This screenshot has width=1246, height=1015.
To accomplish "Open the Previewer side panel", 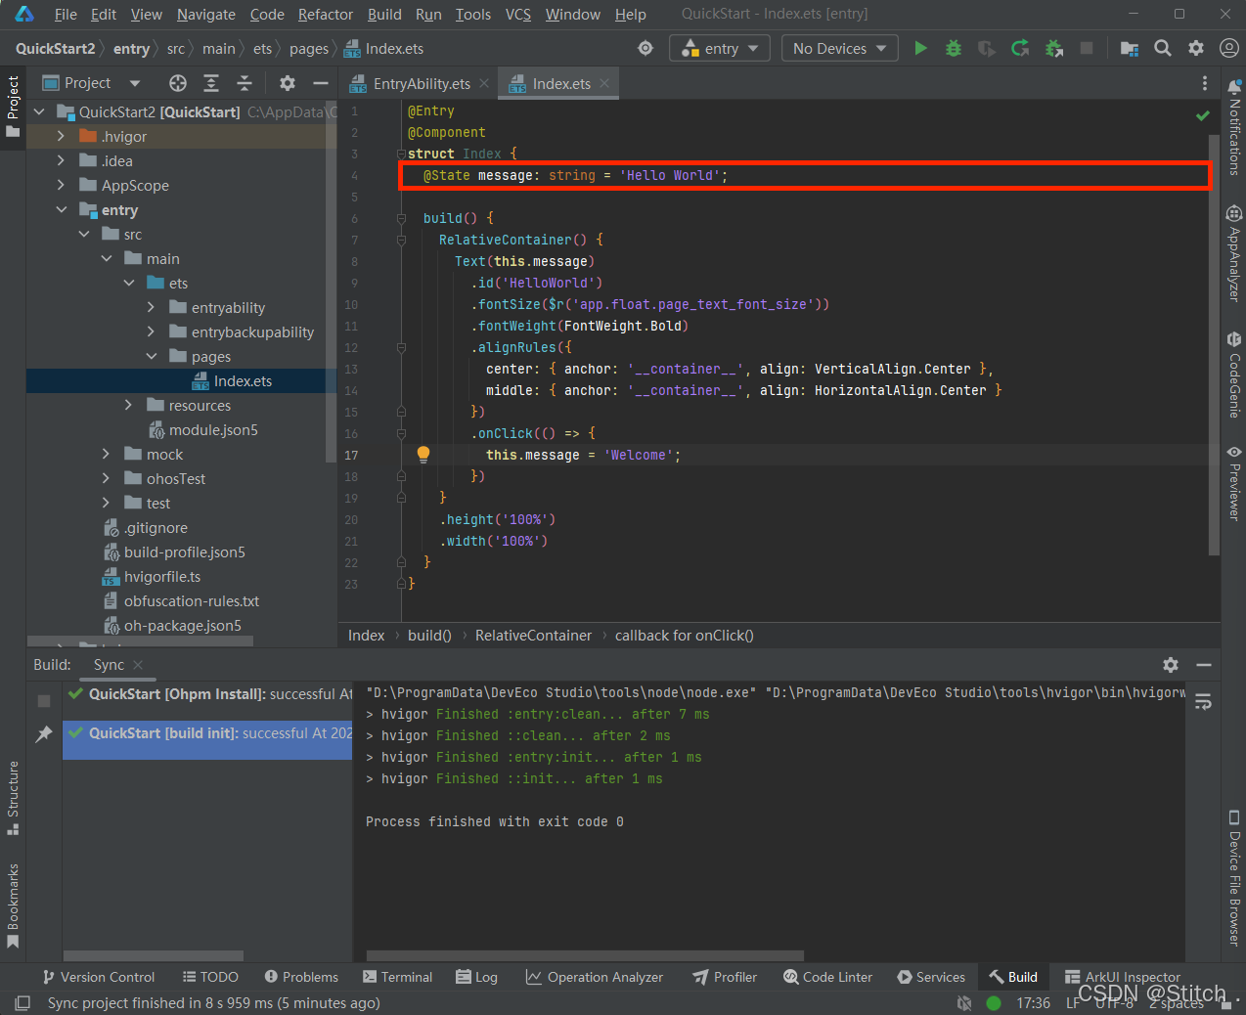I will tap(1234, 483).
